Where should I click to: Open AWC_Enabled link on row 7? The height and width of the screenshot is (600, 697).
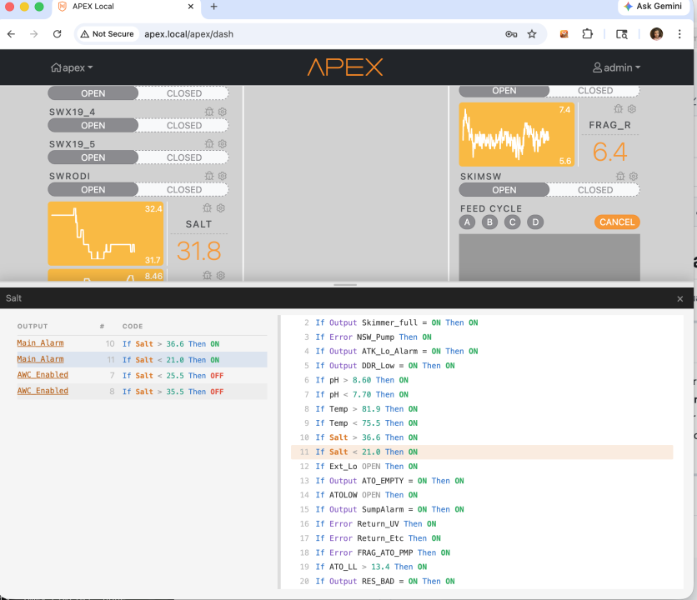coord(43,375)
